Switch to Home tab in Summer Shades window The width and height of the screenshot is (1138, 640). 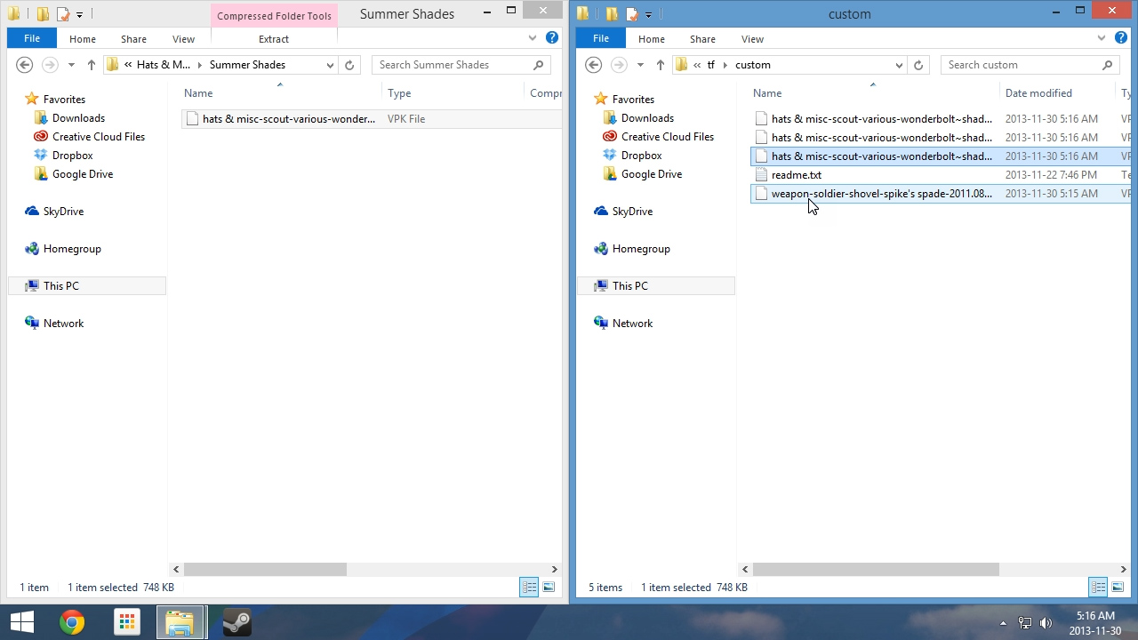(x=82, y=39)
